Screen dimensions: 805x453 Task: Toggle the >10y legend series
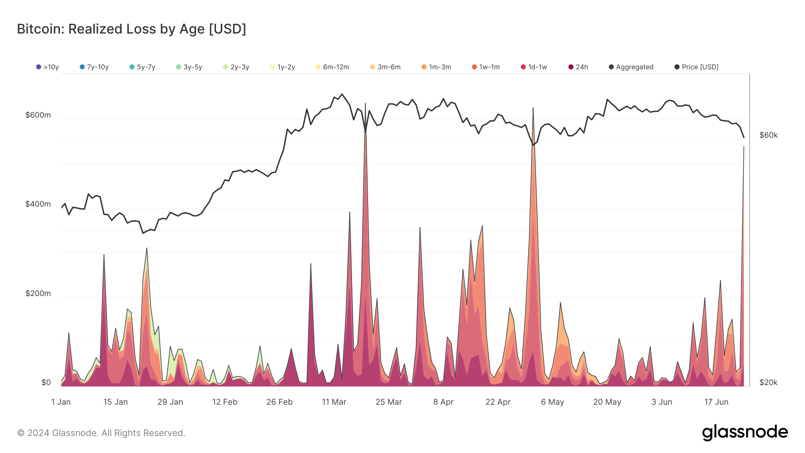47,67
